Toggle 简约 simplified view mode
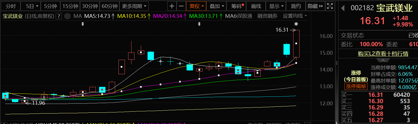This screenshot has width=418, height=124. coord(296,6)
